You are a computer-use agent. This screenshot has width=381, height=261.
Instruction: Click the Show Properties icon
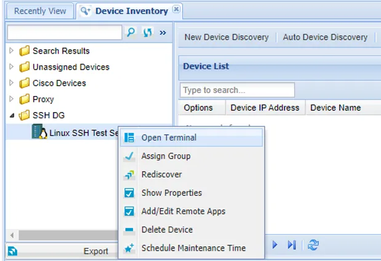click(129, 193)
